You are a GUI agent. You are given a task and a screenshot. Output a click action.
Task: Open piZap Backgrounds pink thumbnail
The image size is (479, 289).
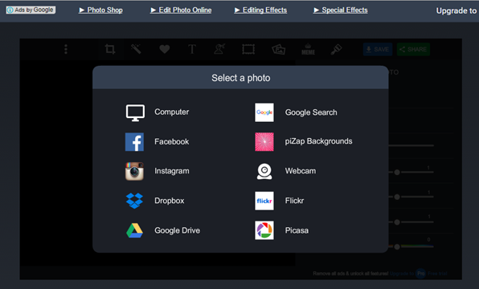tap(264, 142)
